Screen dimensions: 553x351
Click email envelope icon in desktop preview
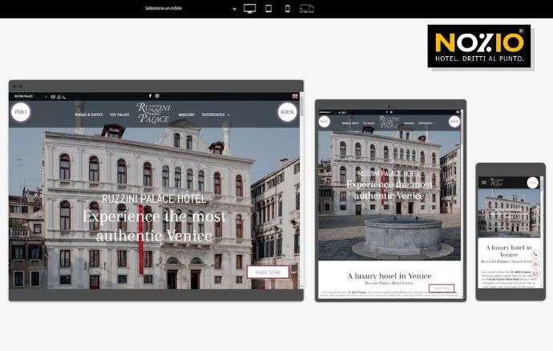coord(53,97)
